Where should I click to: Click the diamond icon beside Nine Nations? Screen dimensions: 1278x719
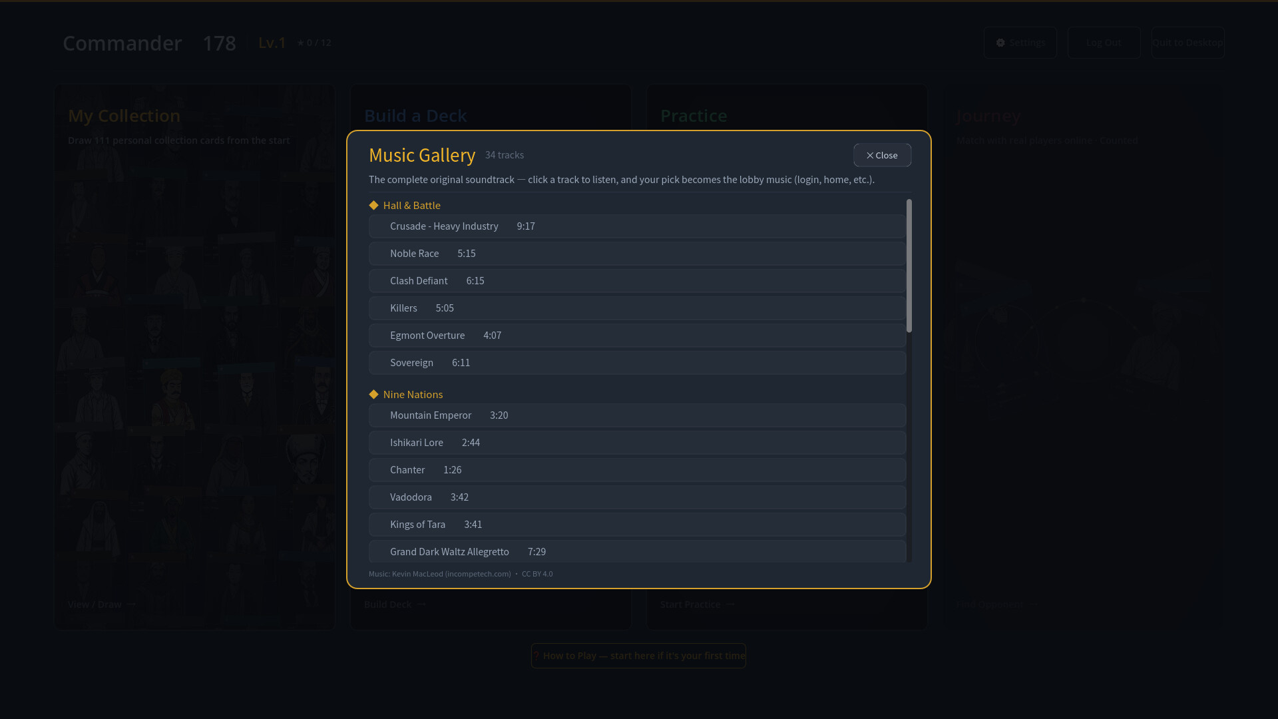(373, 395)
